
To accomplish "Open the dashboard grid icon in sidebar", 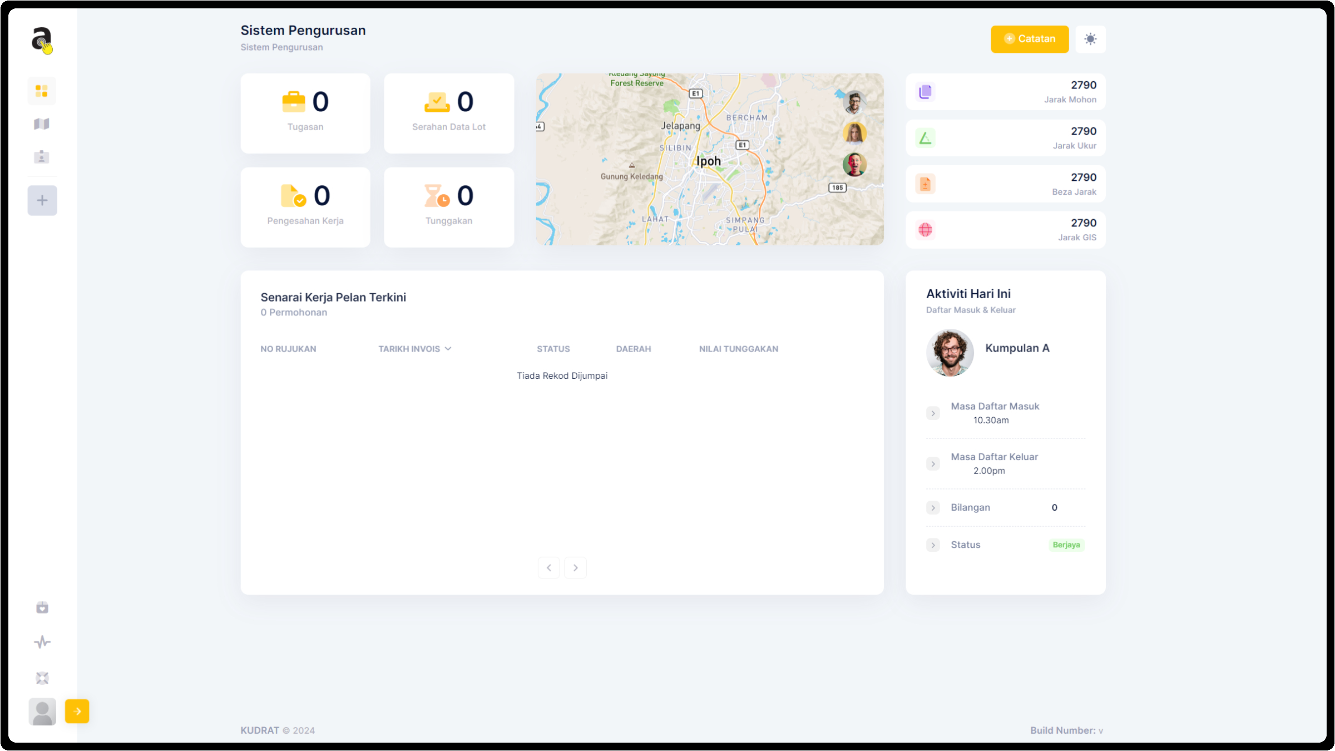I will tap(42, 91).
